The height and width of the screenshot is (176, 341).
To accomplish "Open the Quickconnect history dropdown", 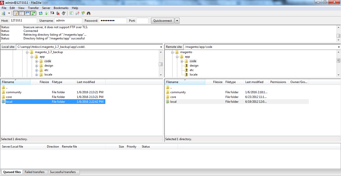I will click(177, 21).
